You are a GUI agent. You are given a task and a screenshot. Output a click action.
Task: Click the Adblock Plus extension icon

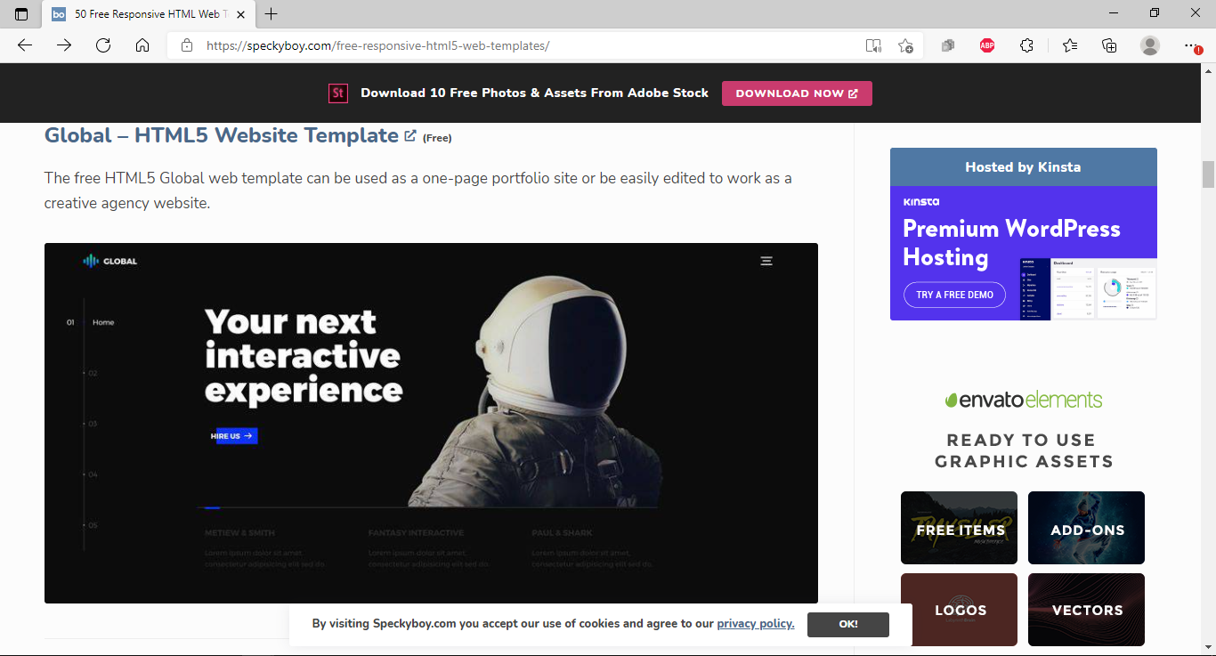(987, 45)
